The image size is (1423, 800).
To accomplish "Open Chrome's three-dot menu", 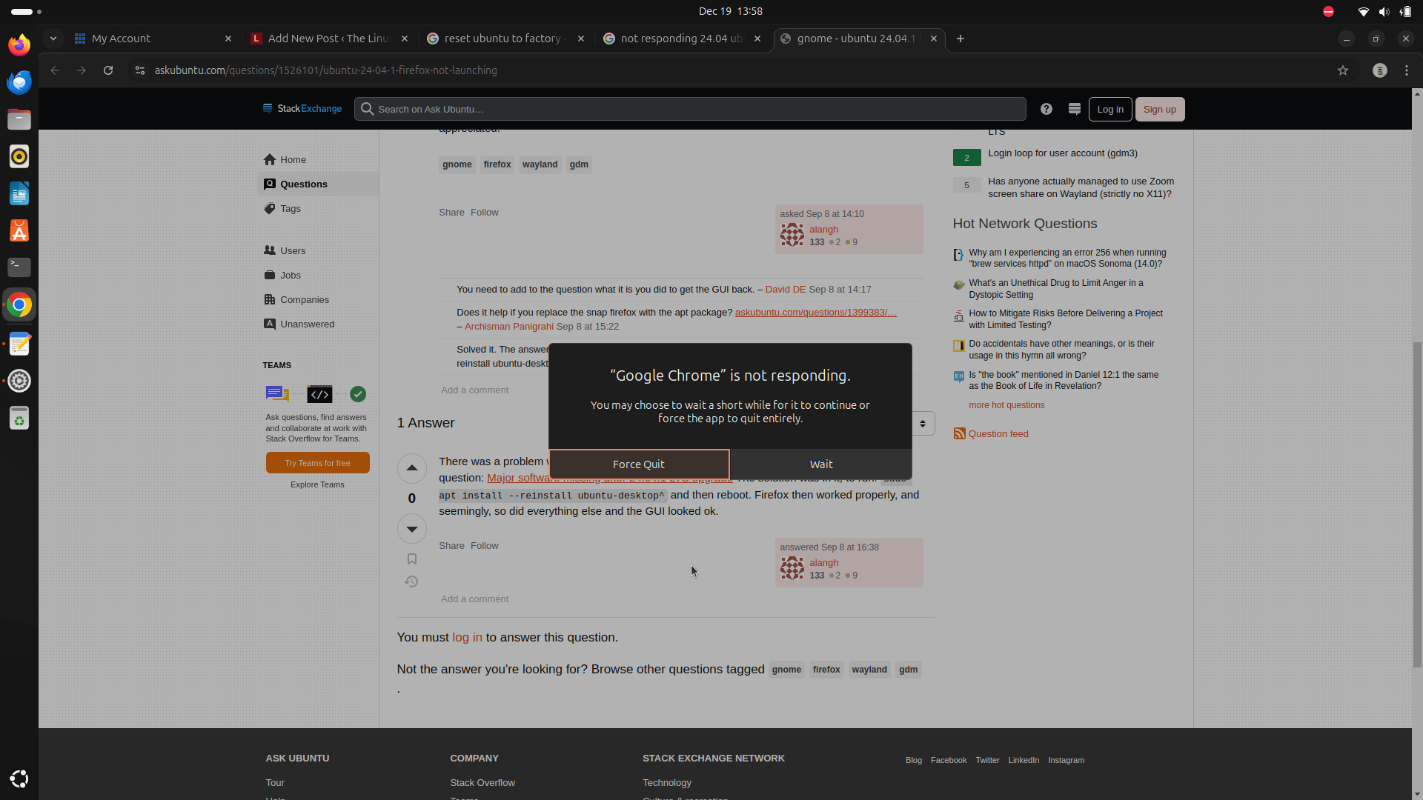I will pyautogui.click(x=1407, y=70).
